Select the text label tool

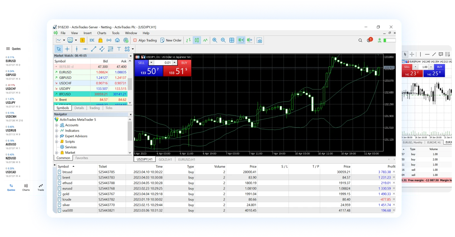119,49
